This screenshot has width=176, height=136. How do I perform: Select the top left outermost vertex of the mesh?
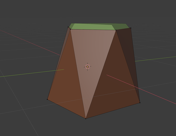pos(68,27)
